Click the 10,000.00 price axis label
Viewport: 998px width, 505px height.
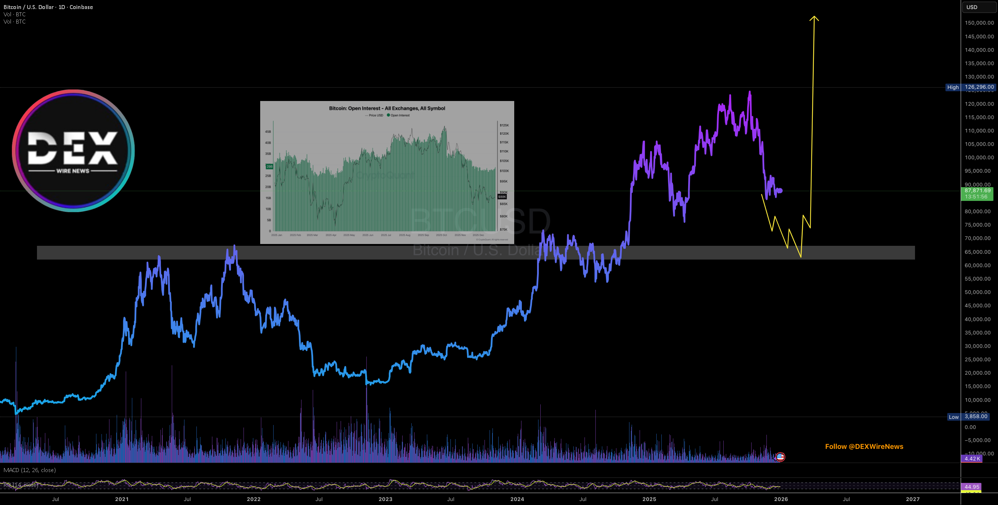click(977, 400)
